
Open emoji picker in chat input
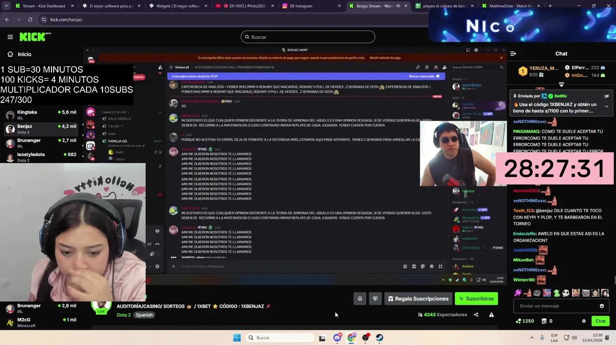point(602,306)
